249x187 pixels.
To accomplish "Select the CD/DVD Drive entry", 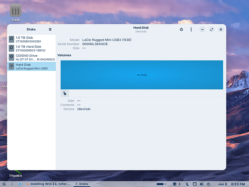I will pos(31,57).
